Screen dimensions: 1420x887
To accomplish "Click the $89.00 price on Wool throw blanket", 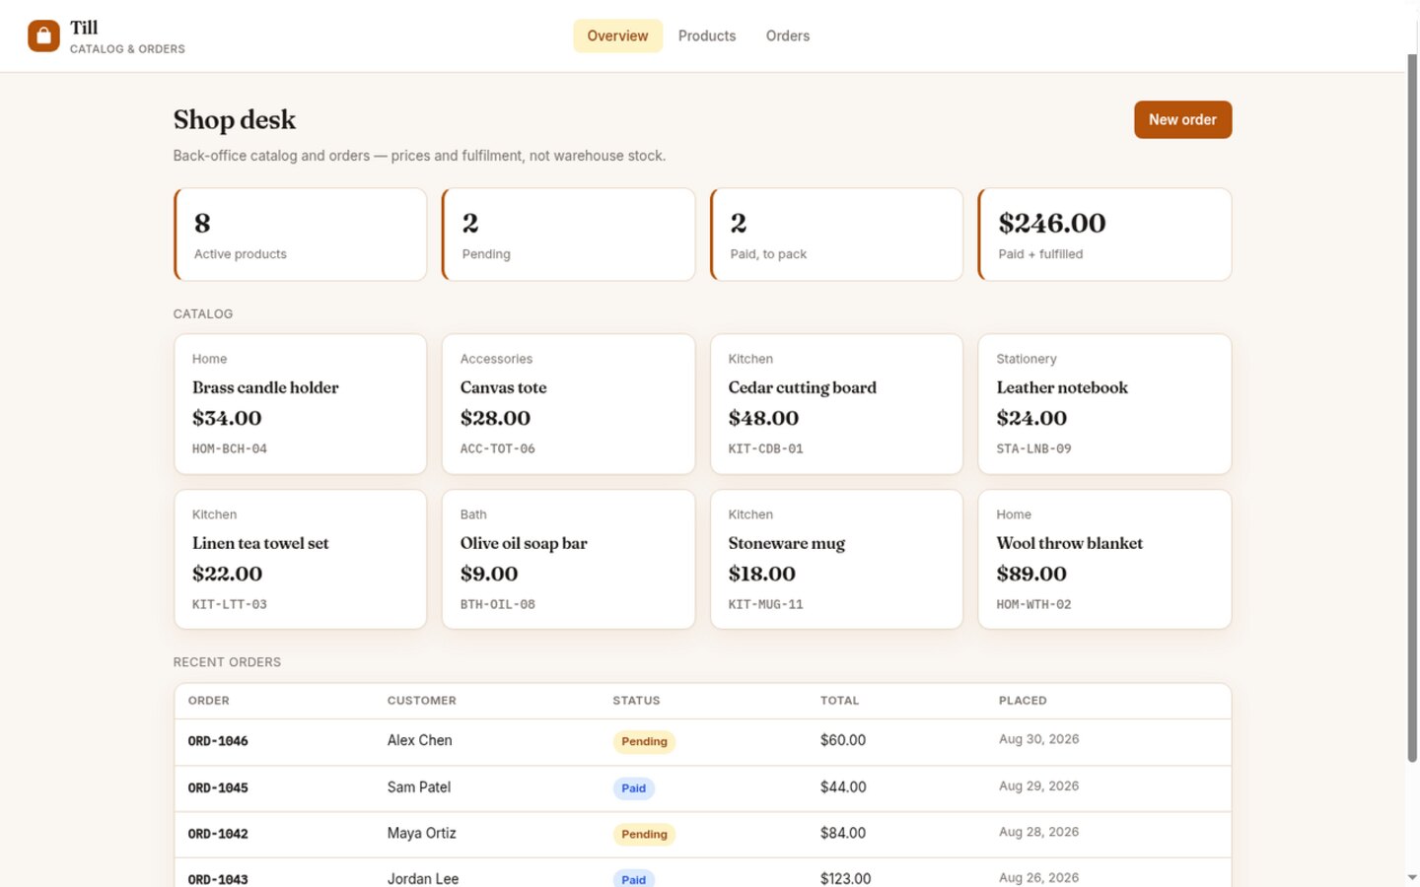I will coord(1031,574).
